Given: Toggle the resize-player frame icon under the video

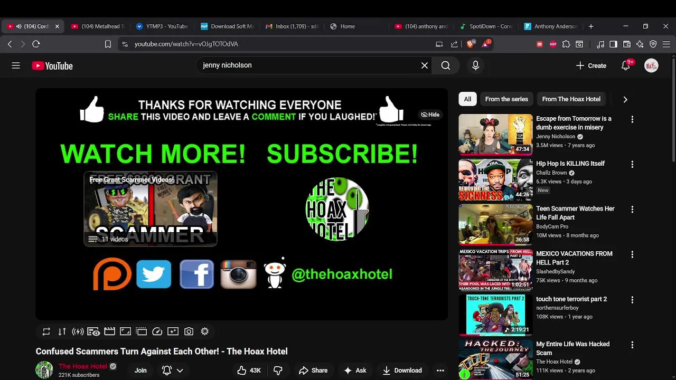Looking at the screenshot, I should 125,331.
